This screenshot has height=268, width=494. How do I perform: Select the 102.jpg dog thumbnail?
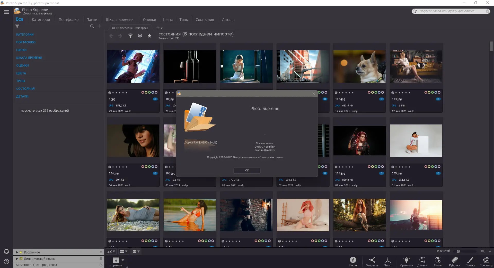(359, 66)
